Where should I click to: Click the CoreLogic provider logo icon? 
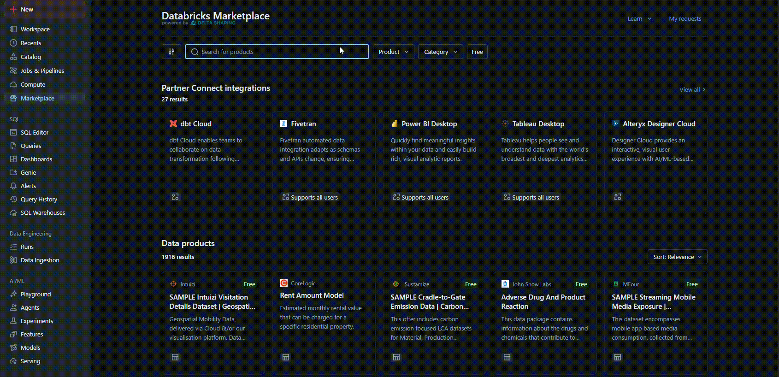pos(284,283)
